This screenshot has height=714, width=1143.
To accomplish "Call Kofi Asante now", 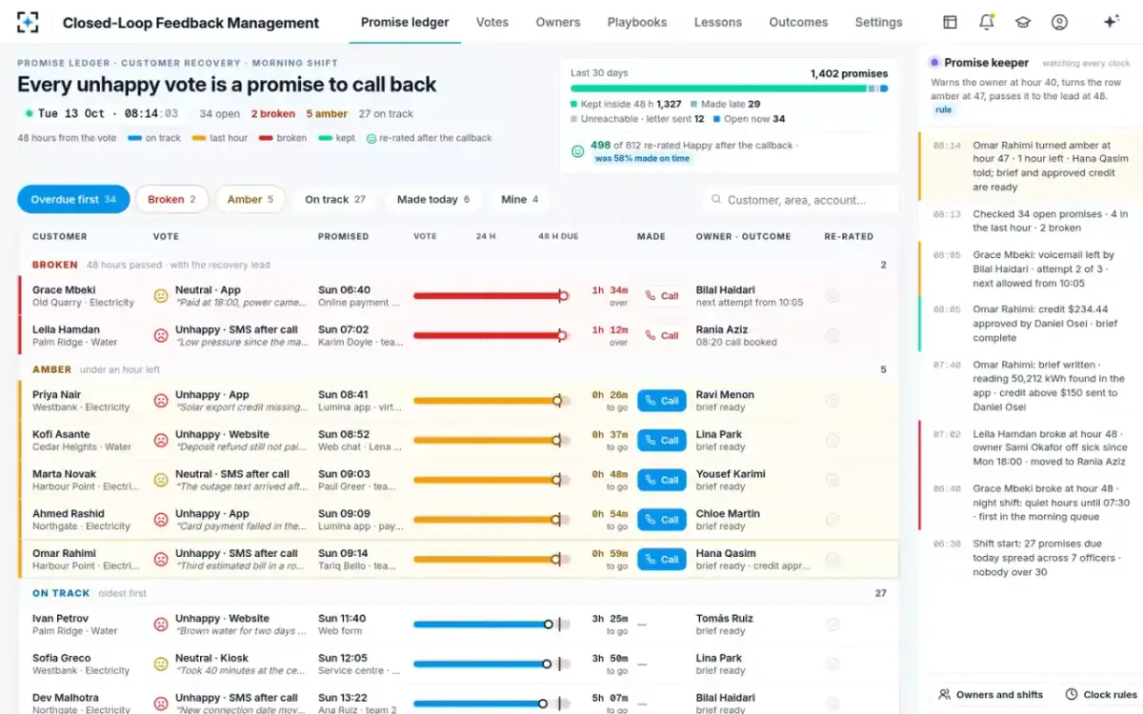I will [661, 440].
